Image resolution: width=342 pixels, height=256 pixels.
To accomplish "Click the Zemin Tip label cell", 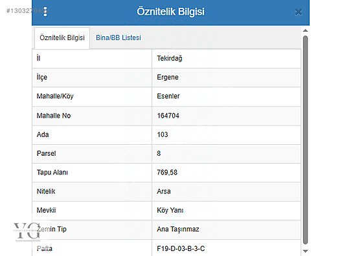I will pos(92,229).
